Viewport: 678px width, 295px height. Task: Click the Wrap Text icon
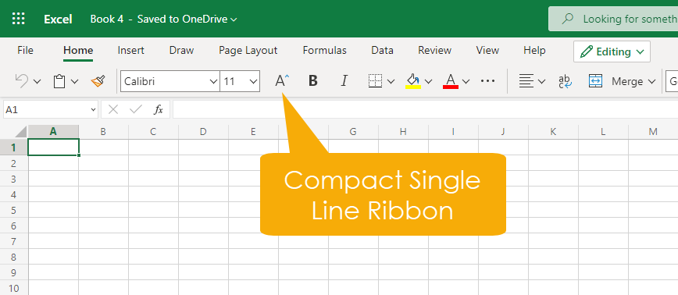point(566,81)
